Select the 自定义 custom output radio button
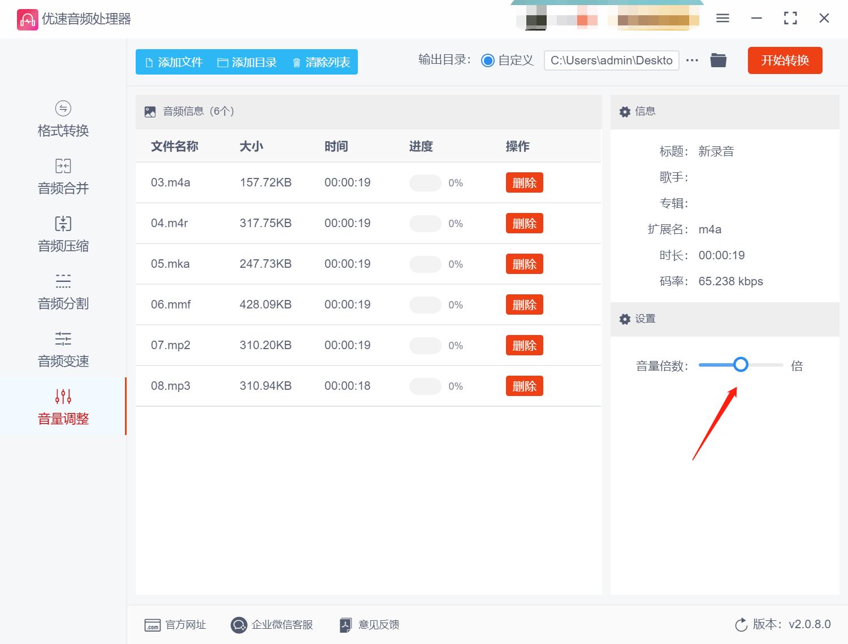This screenshot has height=644, width=848. pos(487,60)
